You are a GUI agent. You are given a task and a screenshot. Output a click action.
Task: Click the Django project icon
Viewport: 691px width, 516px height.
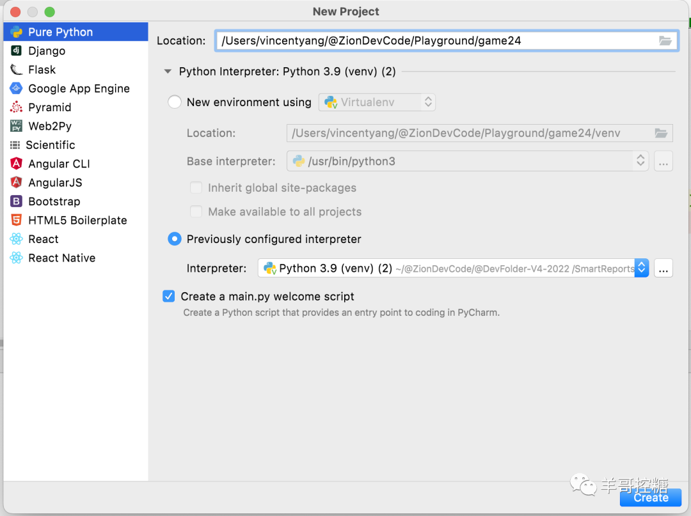(x=16, y=51)
